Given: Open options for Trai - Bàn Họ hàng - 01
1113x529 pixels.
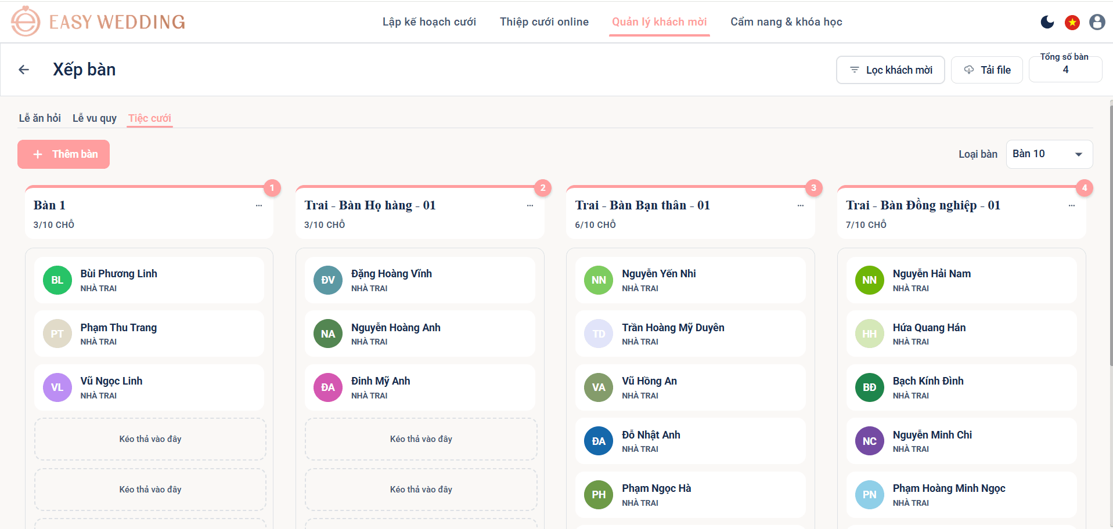Looking at the screenshot, I should pyautogui.click(x=530, y=205).
